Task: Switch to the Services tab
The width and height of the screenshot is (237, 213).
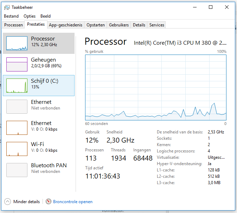Action: (156, 25)
